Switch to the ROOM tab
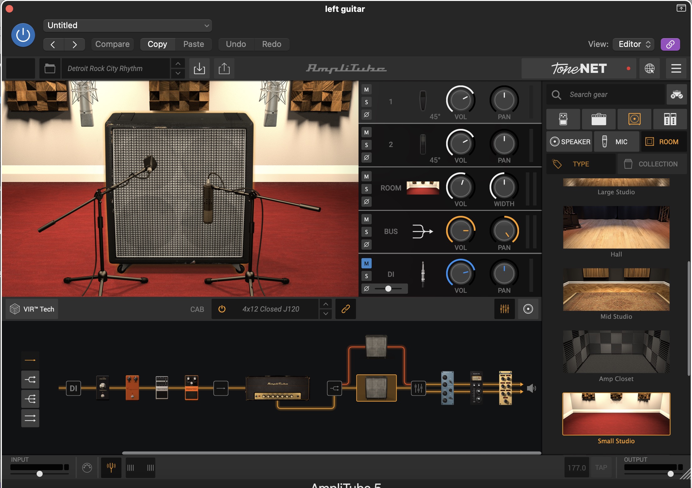Screen dimensions: 692x488 664,142
